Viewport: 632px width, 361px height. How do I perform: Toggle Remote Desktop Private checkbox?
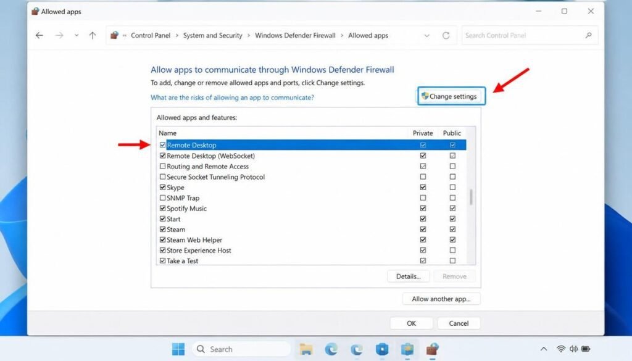(423, 145)
